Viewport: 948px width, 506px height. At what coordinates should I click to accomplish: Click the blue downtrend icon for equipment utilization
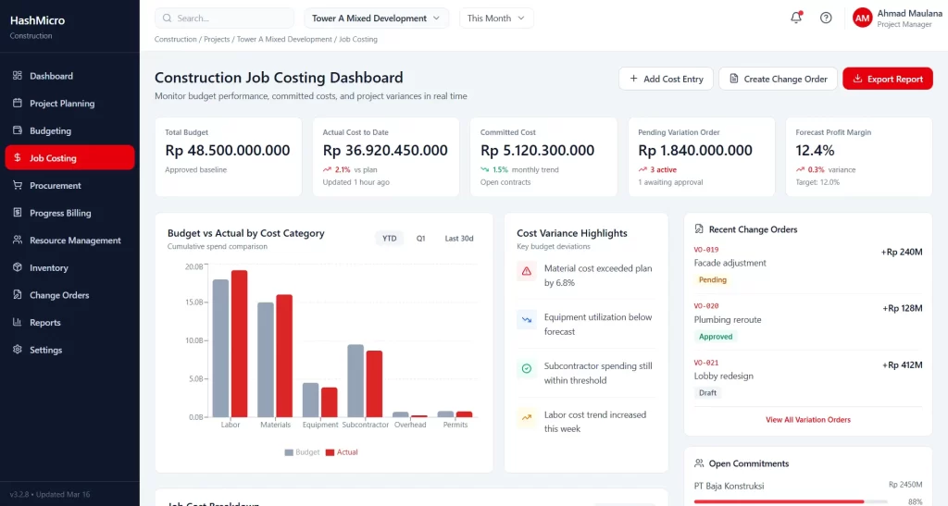(x=527, y=319)
